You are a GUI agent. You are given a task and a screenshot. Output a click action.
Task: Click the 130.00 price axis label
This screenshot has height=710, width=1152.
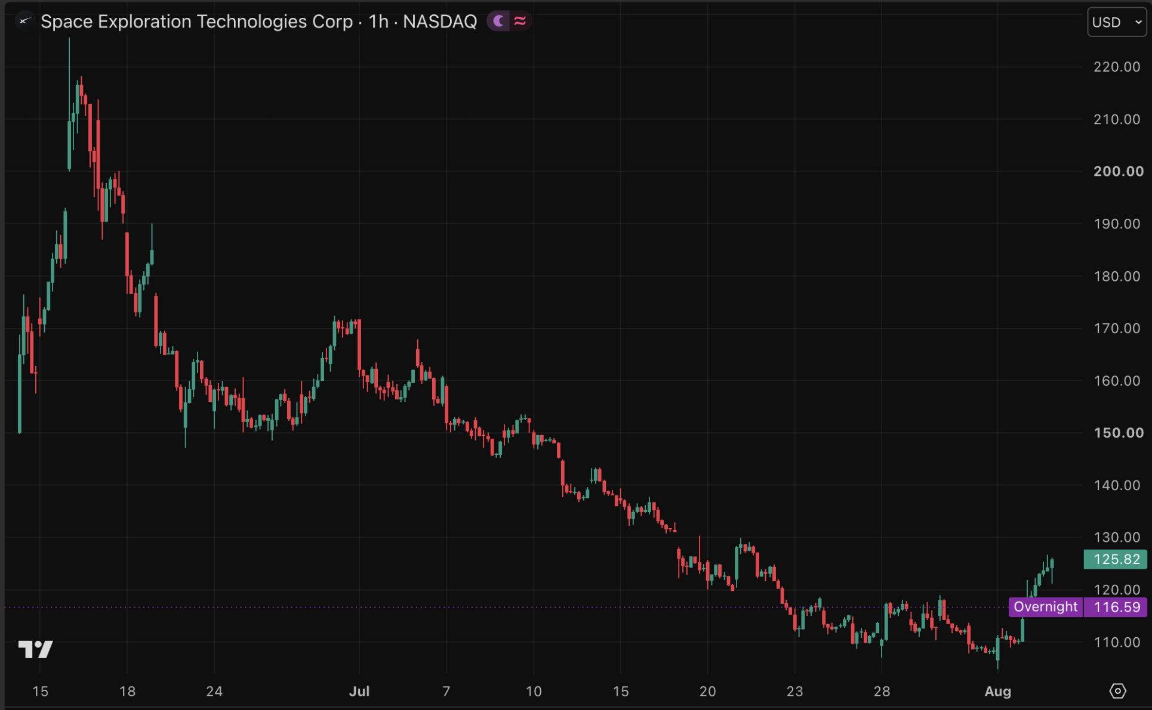tap(1117, 537)
